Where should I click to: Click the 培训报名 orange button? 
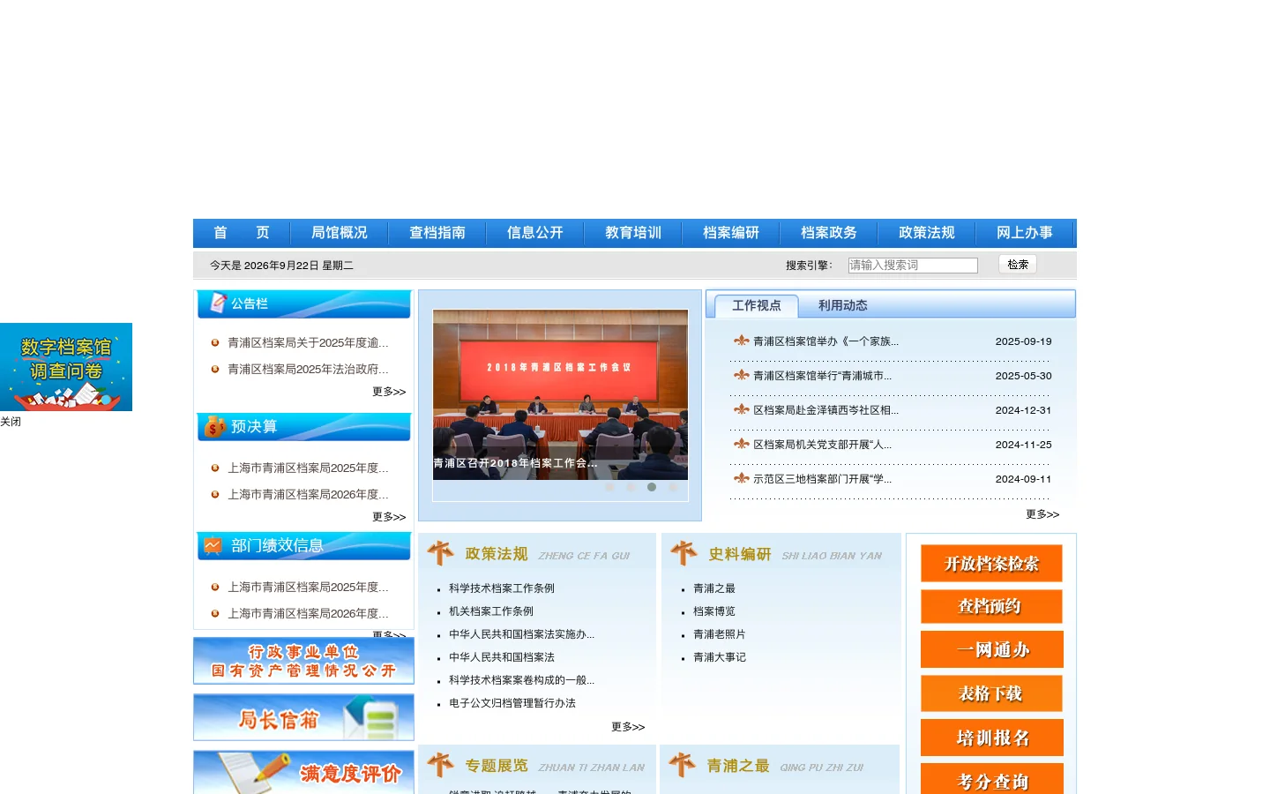[991, 738]
